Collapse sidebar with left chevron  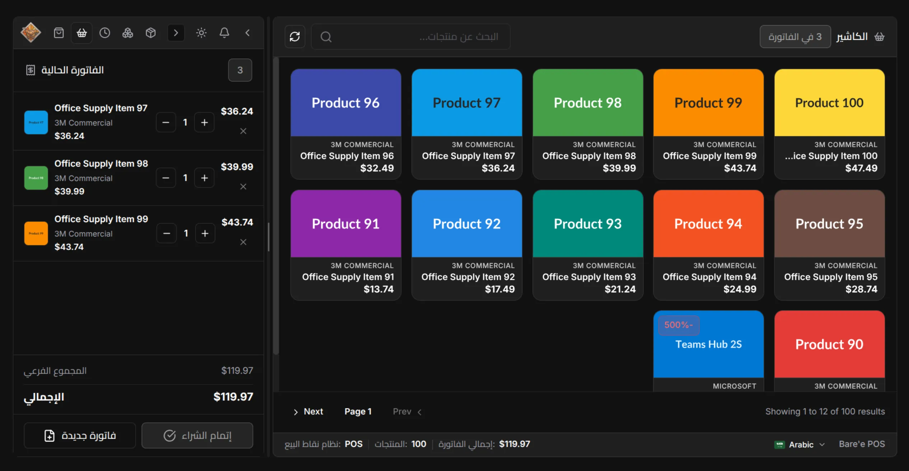[x=248, y=33]
